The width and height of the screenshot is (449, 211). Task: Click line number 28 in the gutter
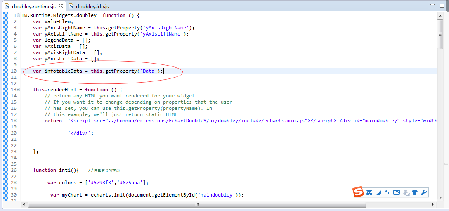14,183
